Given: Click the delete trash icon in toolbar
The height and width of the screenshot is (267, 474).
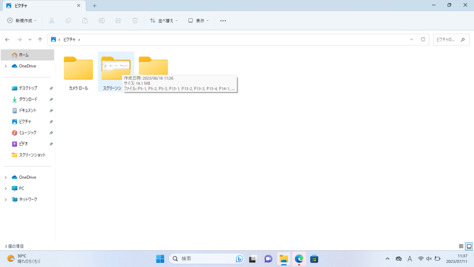Looking at the screenshot, I should pyautogui.click(x=135, y=20).
